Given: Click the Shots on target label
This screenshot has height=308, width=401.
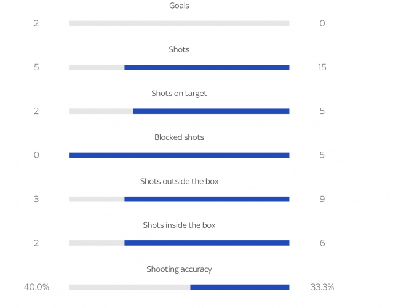Looking at the screenshot, I should tap(179, 94).
